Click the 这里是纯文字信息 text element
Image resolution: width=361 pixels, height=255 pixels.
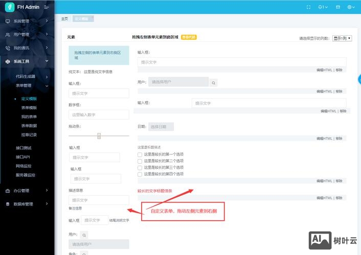(98, 72)
